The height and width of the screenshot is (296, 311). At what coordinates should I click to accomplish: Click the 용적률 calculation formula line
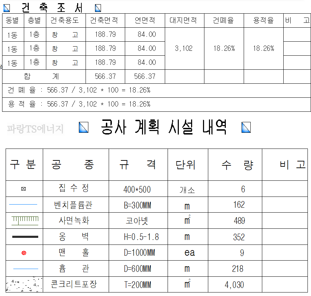[x=79, y=104]
